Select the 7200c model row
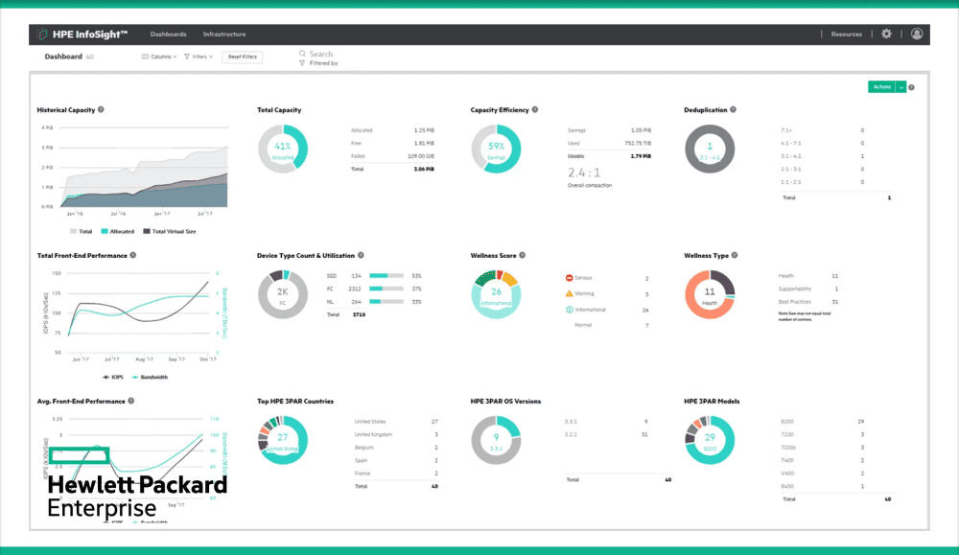The width and height of the screenshot is (959, 555). coord(823,448)
